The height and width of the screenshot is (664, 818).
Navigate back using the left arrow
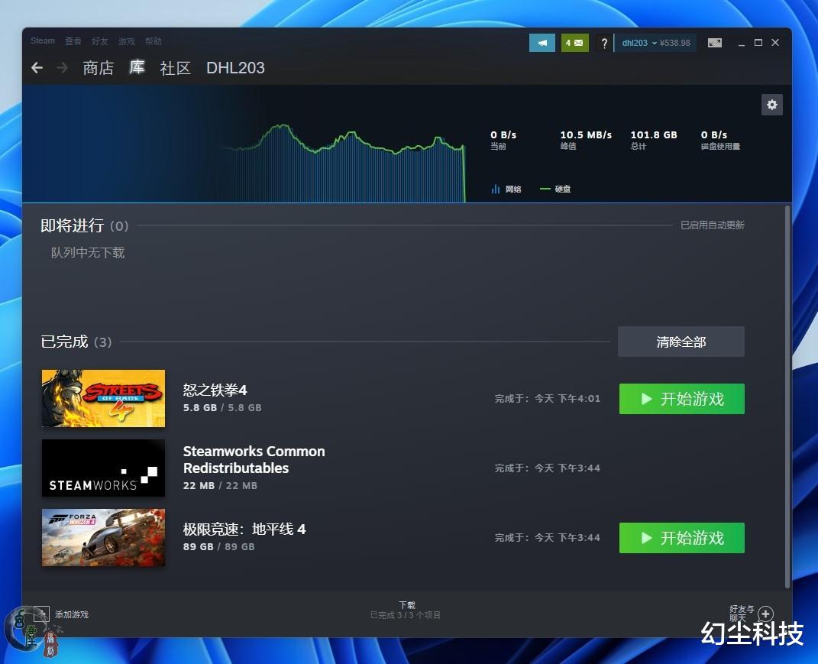click(37, 68)
